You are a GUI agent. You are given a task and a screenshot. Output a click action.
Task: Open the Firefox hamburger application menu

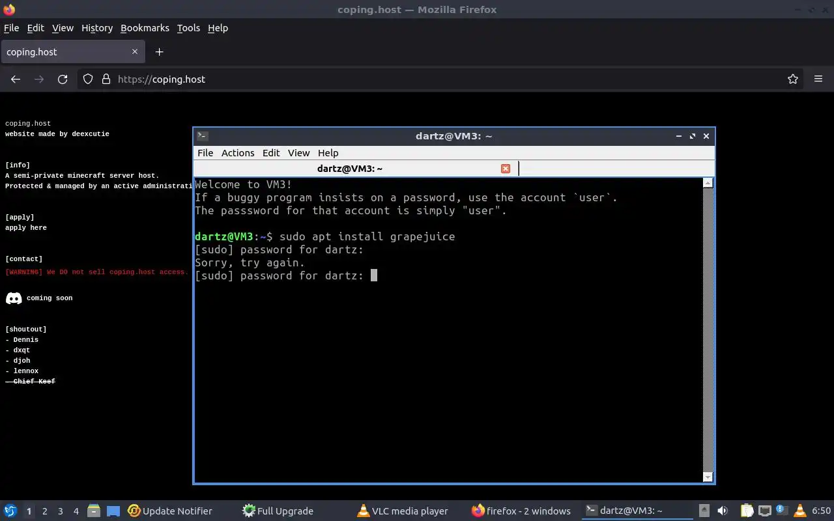(x=818, y=79)
